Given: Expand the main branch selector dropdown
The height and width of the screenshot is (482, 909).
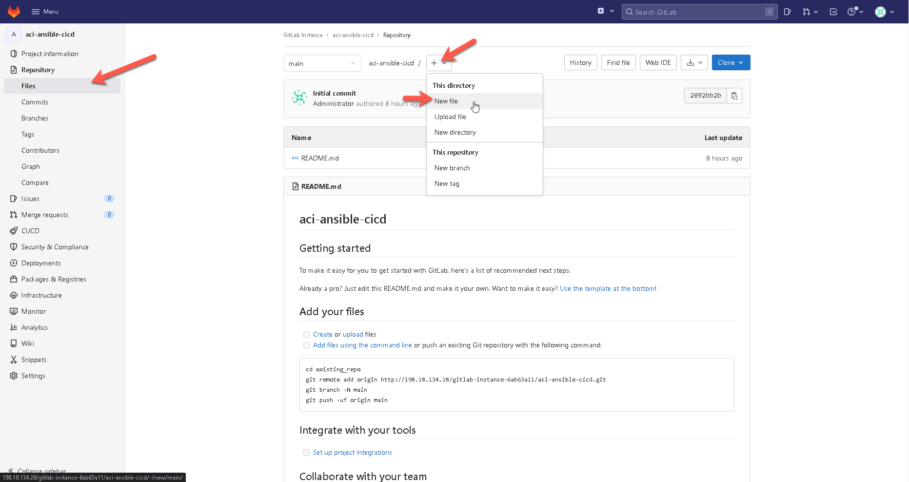Looking at the screenshot, I should pyautogui.click(x=322, y=63).
